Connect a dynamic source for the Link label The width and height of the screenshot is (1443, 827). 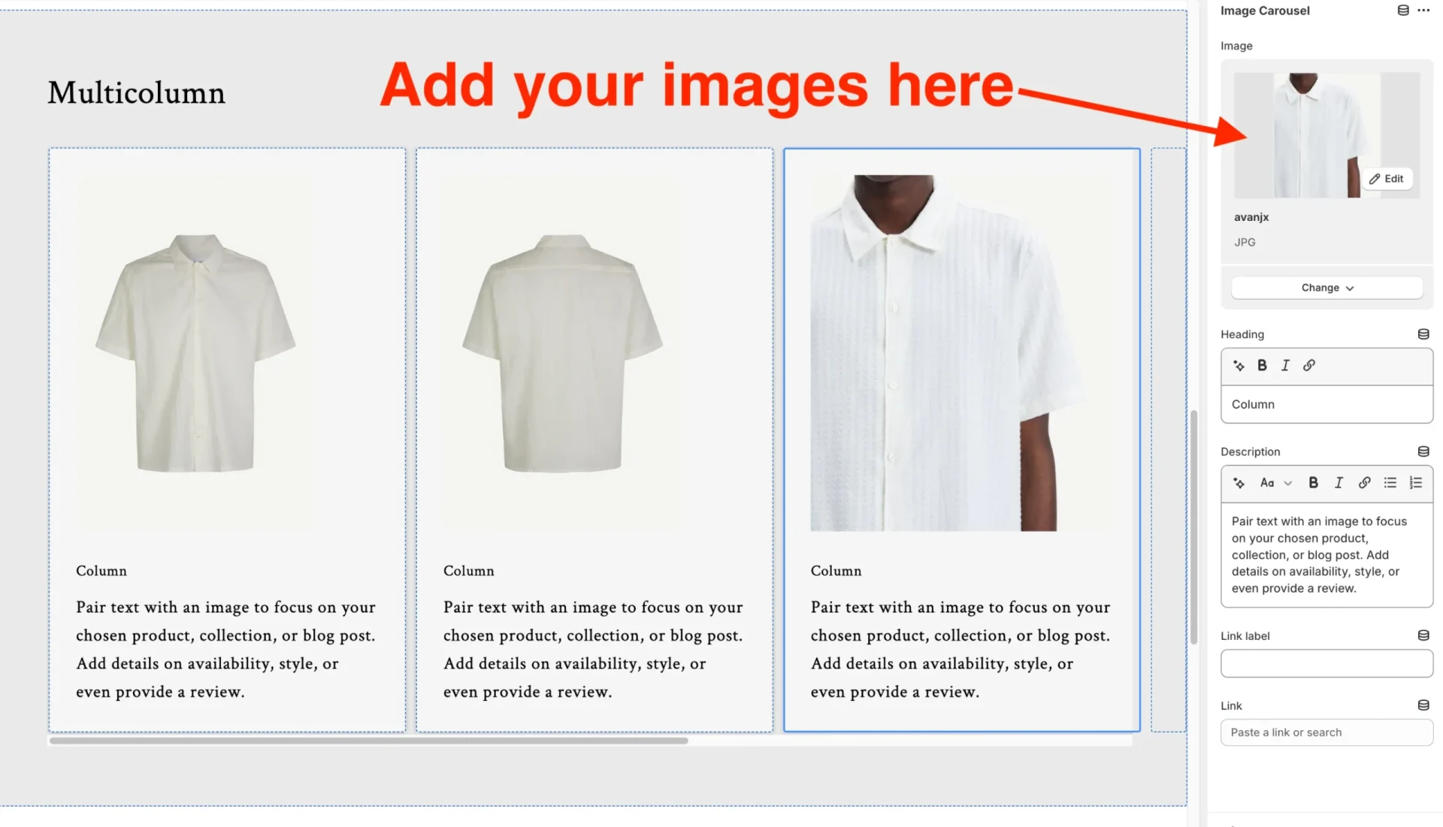pos(1423,635)
